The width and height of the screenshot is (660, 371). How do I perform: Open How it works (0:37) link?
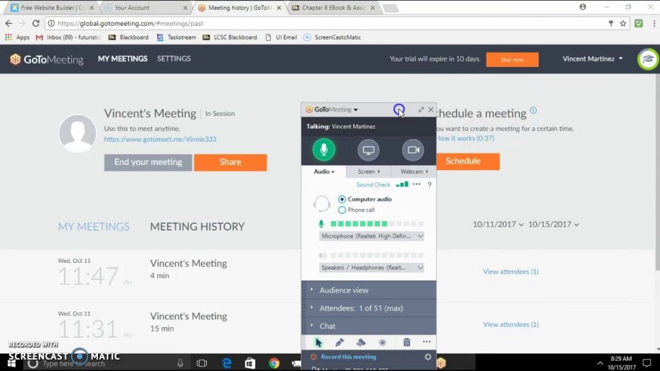click(x=465, y=138)
